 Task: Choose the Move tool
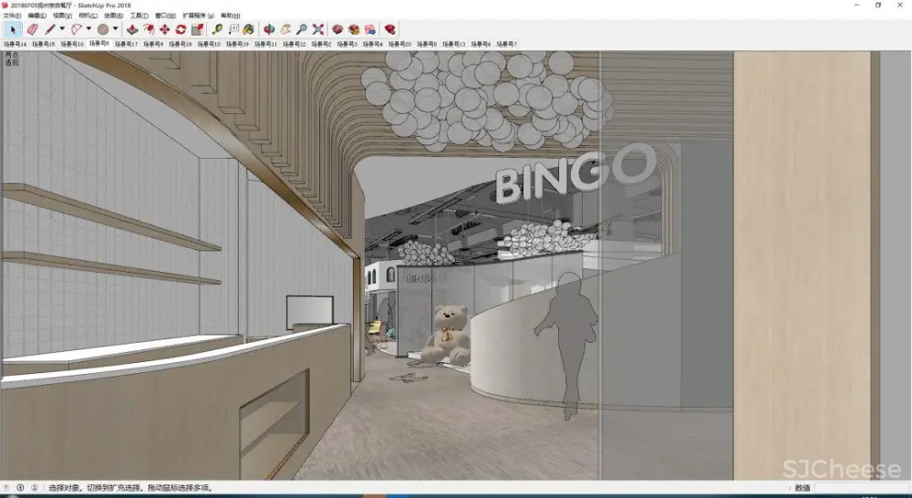[164, 29]
